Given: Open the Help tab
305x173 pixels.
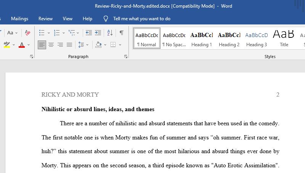Looking at the screenshot, I should tap(87, 19).
